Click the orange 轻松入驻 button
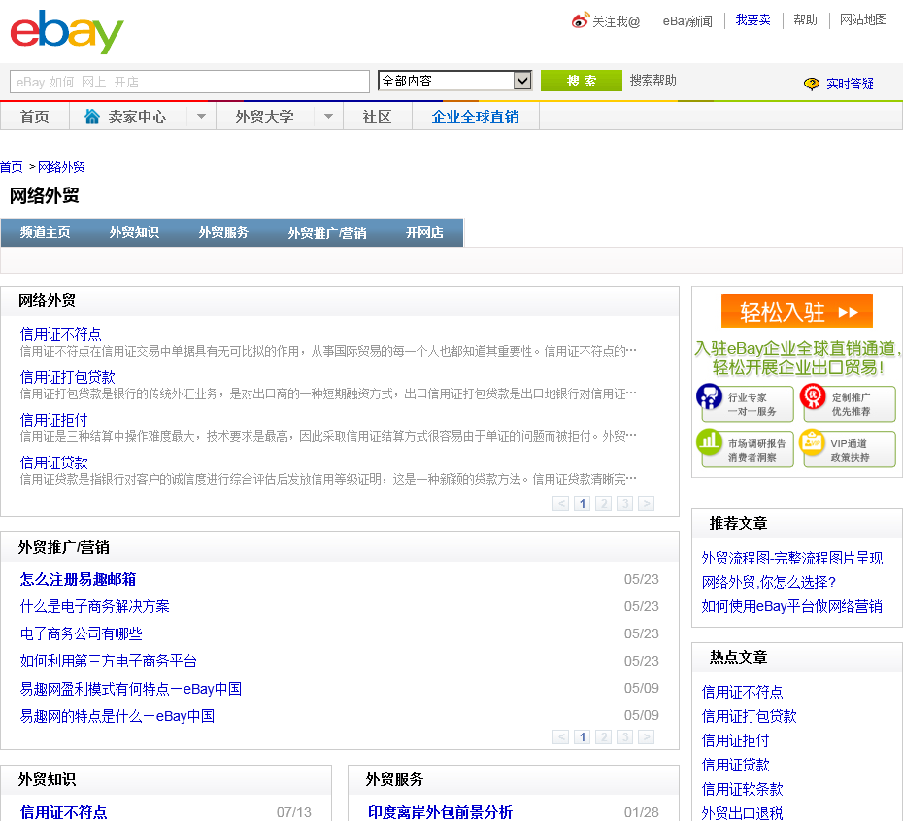Screen dimensions: 903x821 (x=796, y=312)
